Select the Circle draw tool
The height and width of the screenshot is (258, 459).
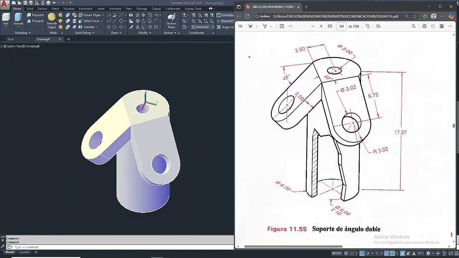point(121,21)
